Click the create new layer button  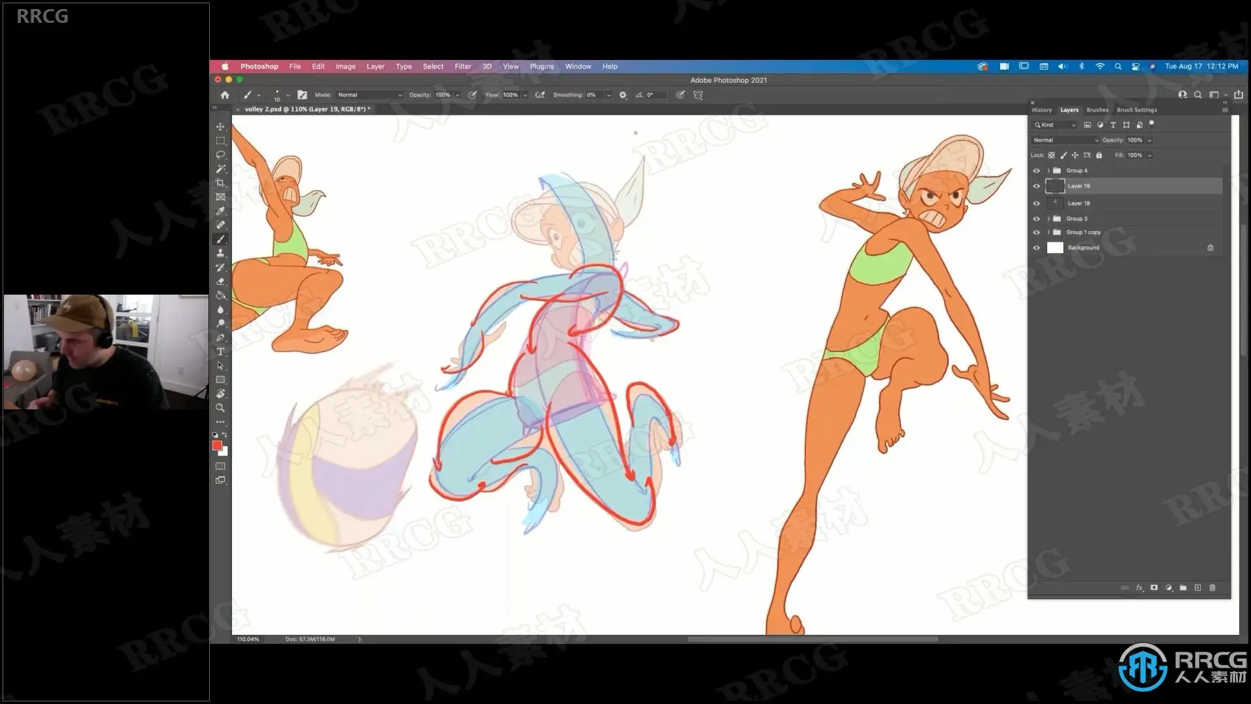click(x=1198, y=588)
